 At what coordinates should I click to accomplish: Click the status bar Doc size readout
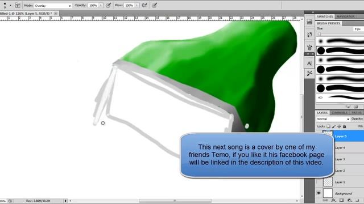(x=38, y=201)
